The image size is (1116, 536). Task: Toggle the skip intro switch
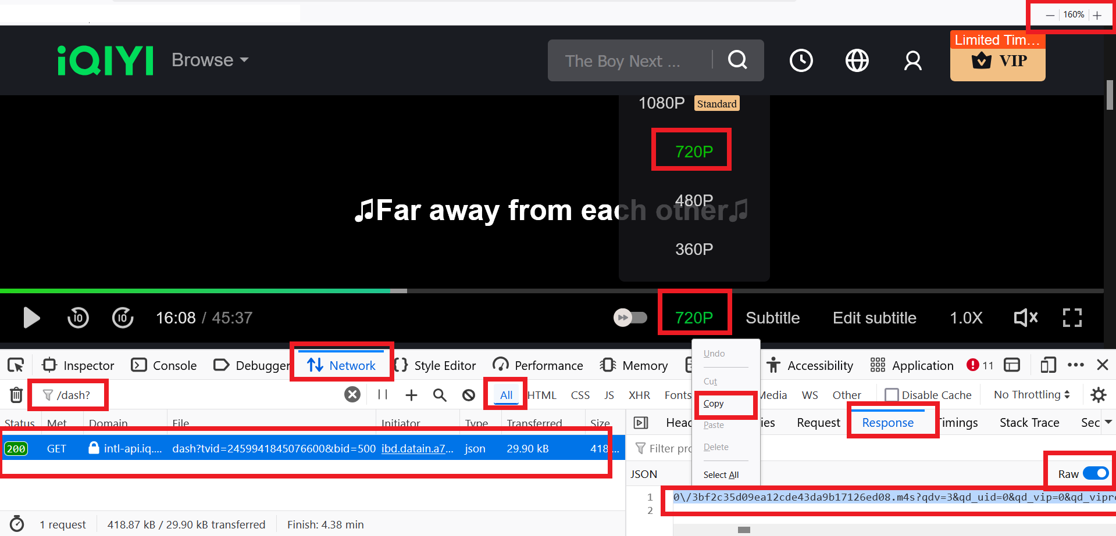(630, 318)
